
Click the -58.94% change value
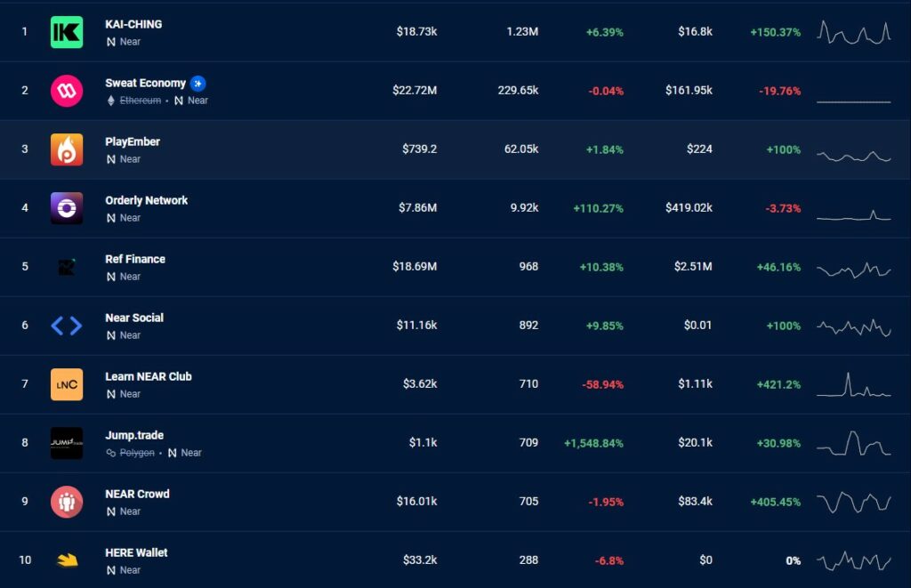(x=602, y=384)
